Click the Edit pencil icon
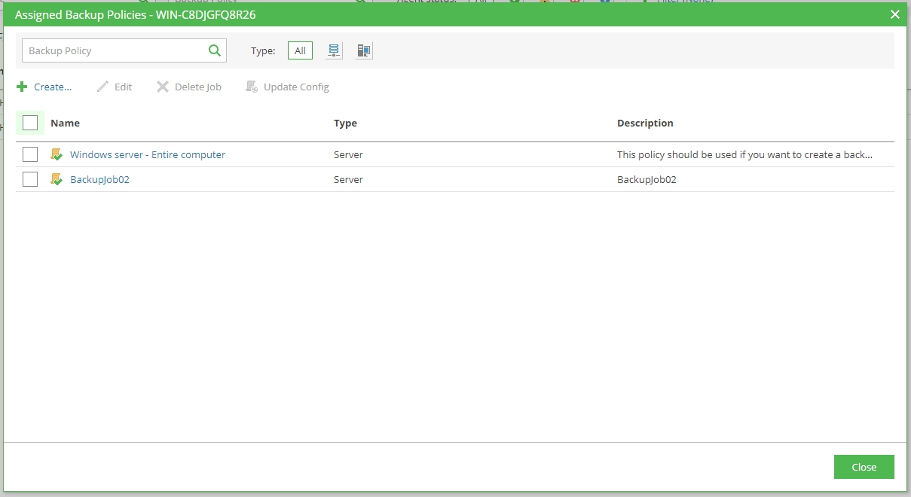Viewport: 911px width, 497px height. (x=102, y=87)
